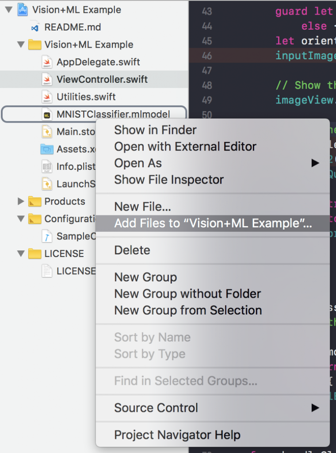336x453 pixels.
Task: Collapse the Configuration group
Action: pos(21,219)
